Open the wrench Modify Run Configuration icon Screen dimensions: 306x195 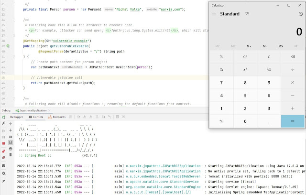(3, 123)
